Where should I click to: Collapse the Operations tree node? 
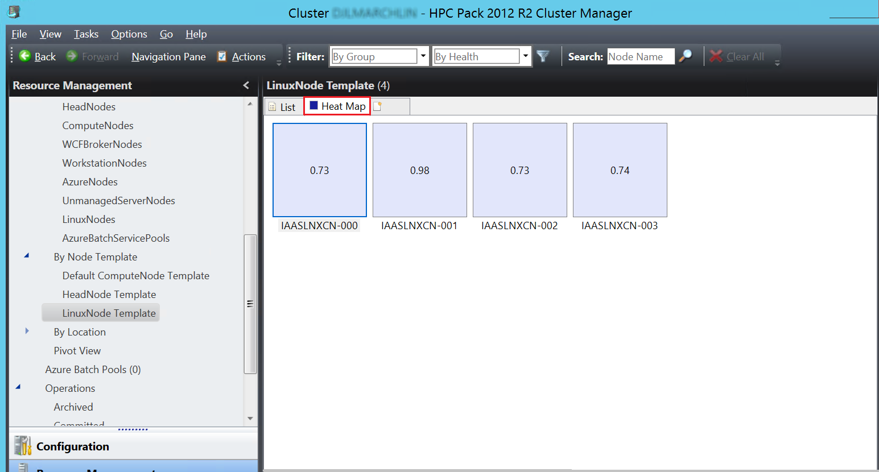[18, 387]
